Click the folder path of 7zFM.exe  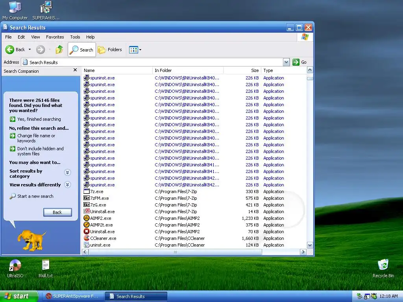pos(176,198)
